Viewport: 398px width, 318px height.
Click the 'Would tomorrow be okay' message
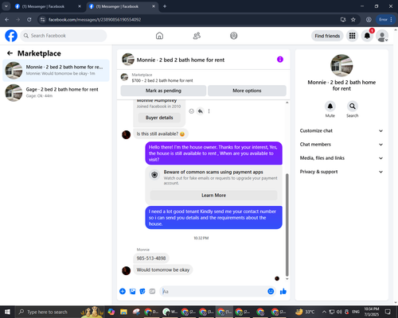point(163,270)
